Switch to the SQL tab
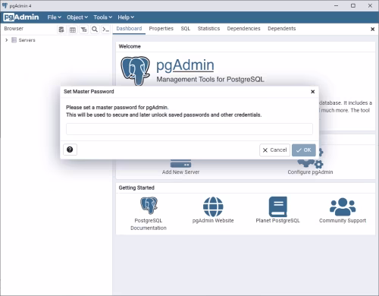Image resolution: width=379 pixels, height=296 pixels. (x=186, y=29)
